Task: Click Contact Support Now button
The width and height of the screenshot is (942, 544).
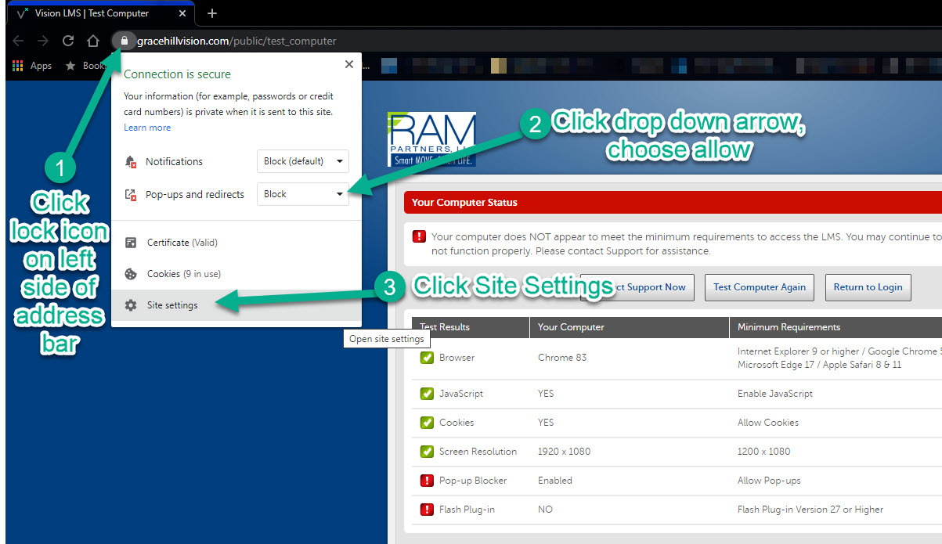Action: [637, 287]
